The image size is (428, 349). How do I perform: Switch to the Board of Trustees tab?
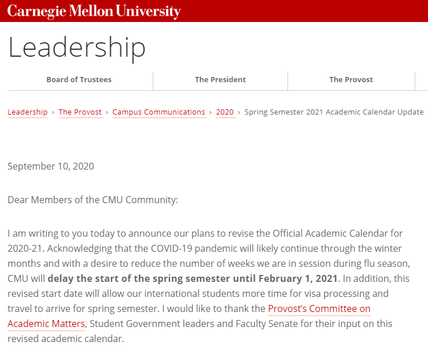(79, 80)
